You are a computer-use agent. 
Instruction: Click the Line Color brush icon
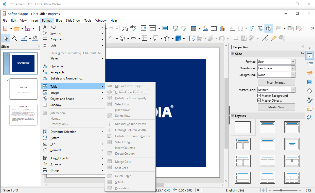pyautogui.click(x=24, y=38)
